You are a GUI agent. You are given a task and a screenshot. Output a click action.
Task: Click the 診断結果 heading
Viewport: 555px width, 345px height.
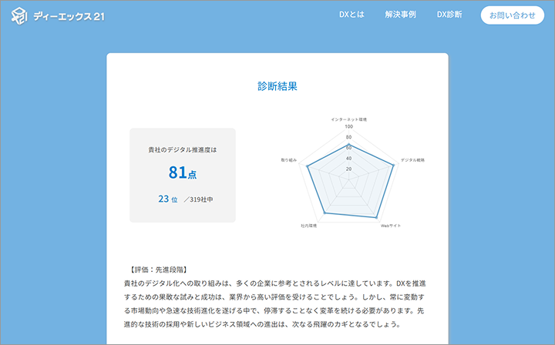point(277,86)
